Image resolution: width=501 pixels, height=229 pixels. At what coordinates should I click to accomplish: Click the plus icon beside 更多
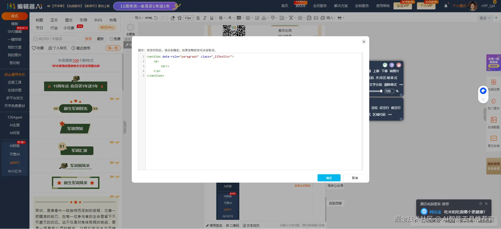[496, 18]
